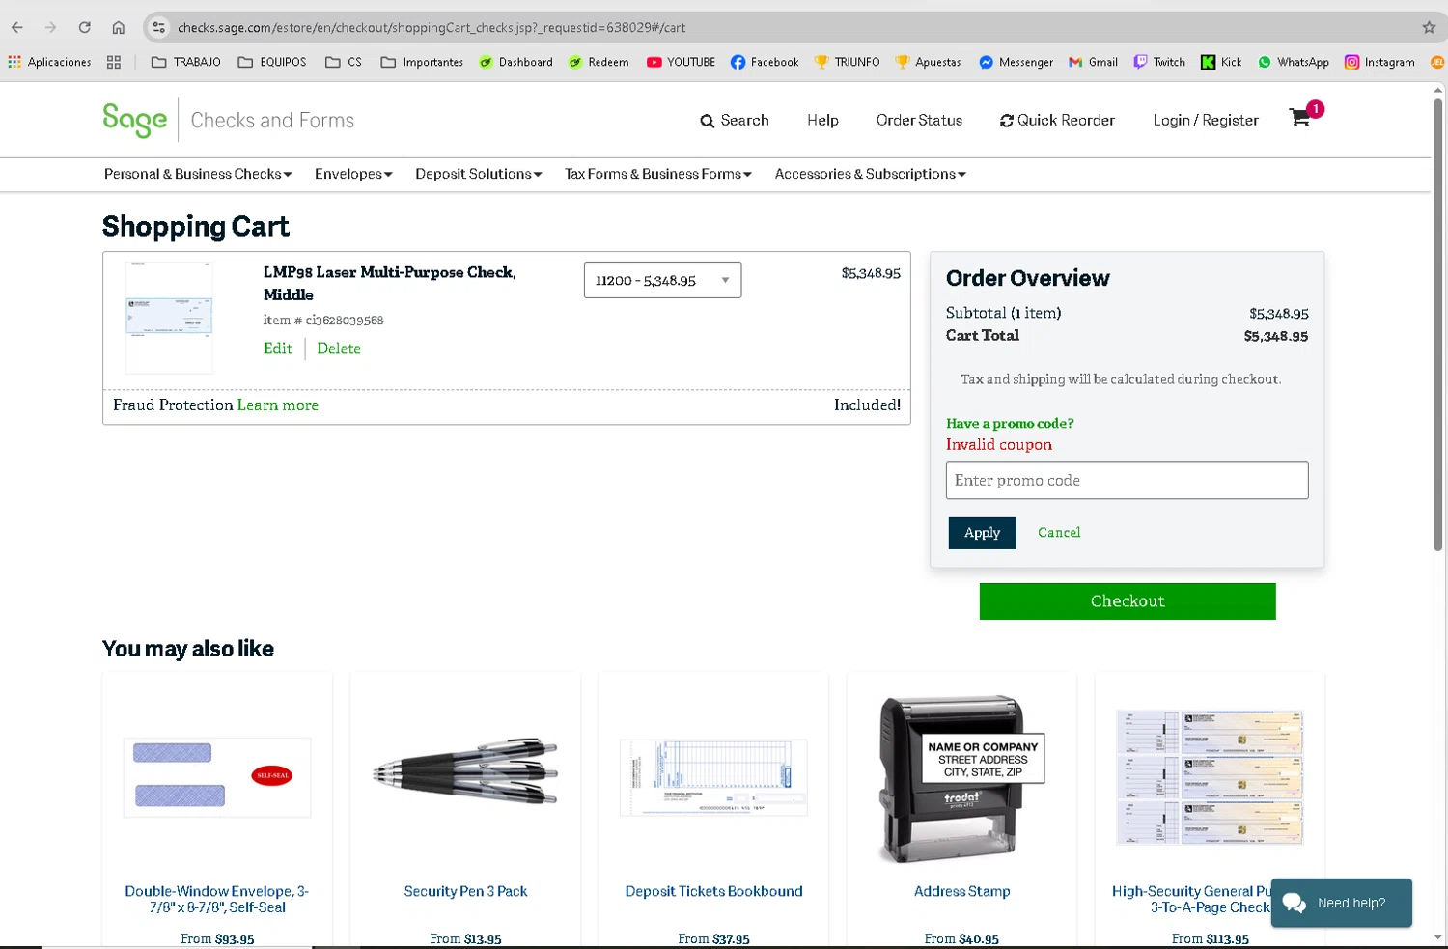Open site information icon in address bar
Screen dimensions: 1448x949
(x=159, y=27)
